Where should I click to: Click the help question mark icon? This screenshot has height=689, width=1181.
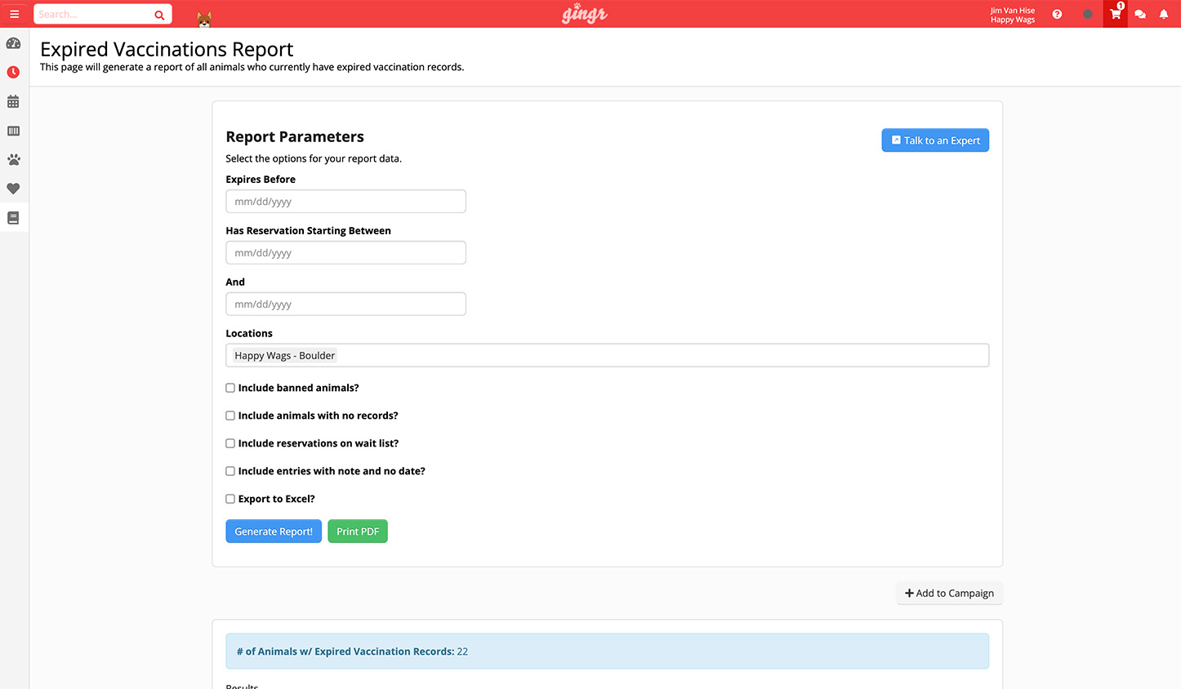point(1057,14)
